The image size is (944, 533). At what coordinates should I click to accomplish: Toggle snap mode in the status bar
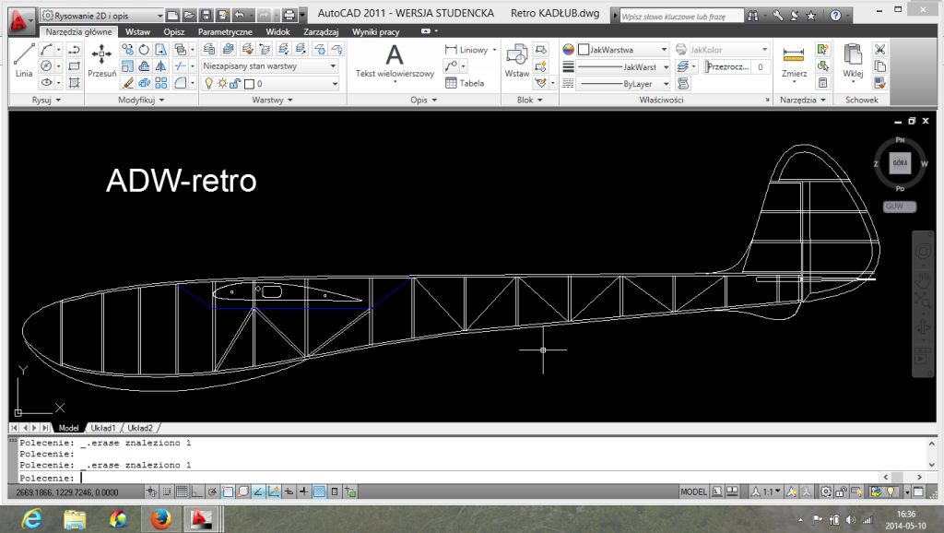[x=167, y=492]
